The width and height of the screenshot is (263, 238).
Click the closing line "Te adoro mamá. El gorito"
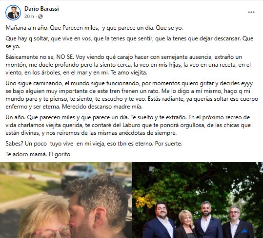point(38,154)
